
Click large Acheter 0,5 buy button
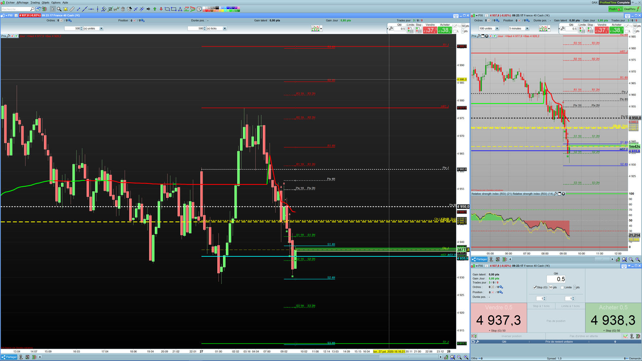[x=613, y=318]
